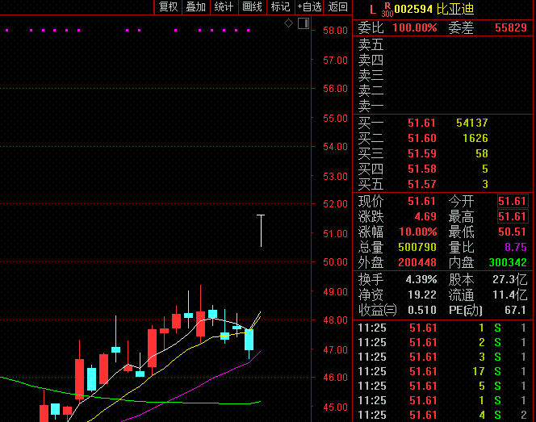
Task: Click the diamond marker icon above chart
Action: click(288, 23)
